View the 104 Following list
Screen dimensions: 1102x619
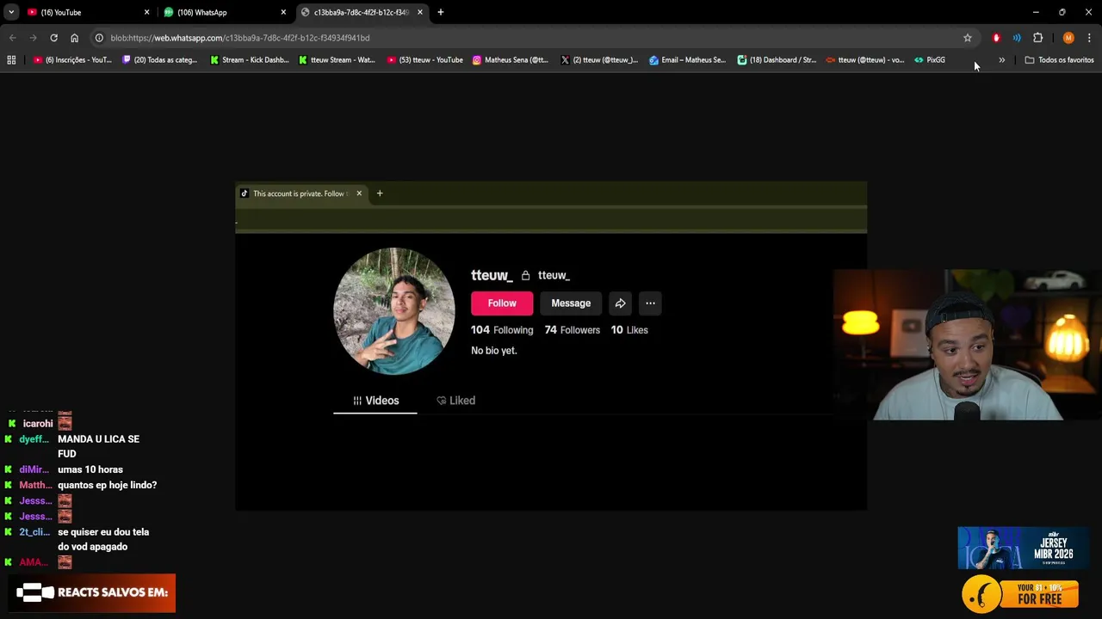coord(502,330)
